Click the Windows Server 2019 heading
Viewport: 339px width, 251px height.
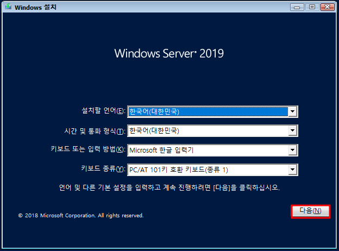pyautogui.click(x=169, y=53)
